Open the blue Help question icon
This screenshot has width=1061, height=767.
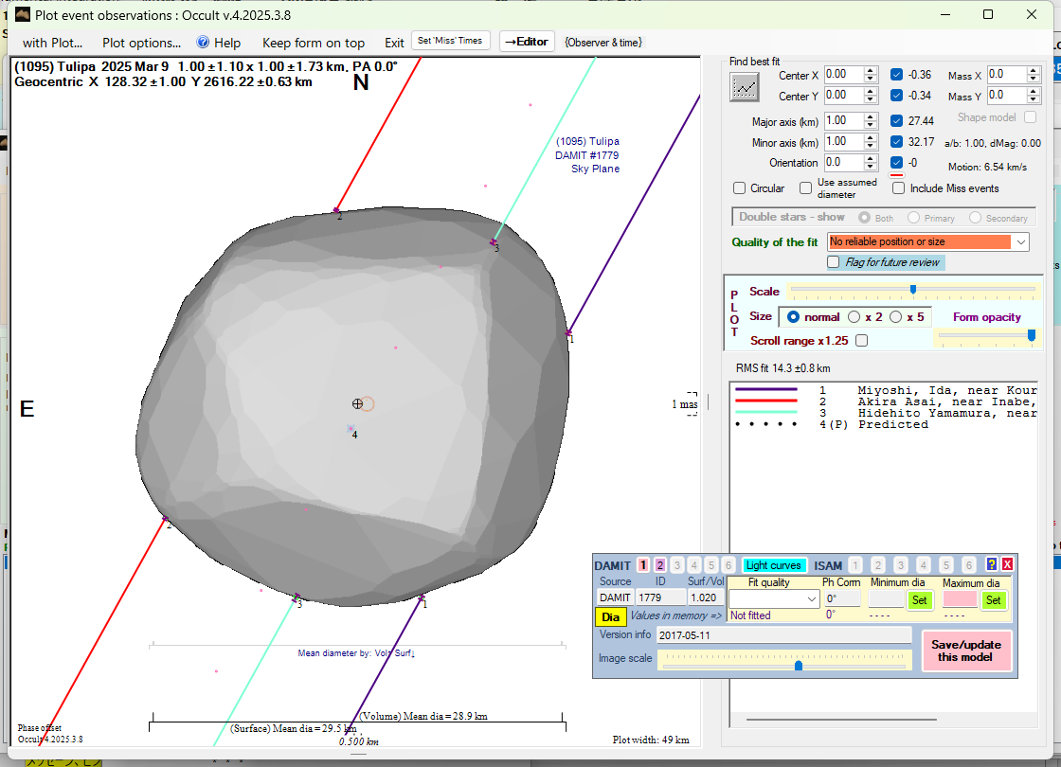(203, 43)
